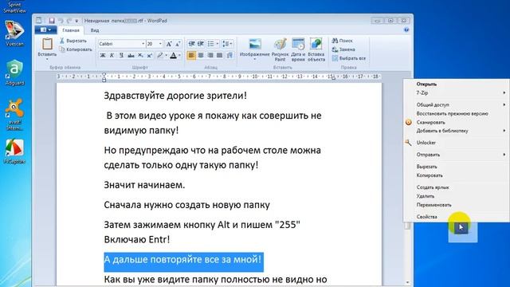This screenshot has height=287, width=510.
Task: Select Переименовать in context menu
Action: 457,205
